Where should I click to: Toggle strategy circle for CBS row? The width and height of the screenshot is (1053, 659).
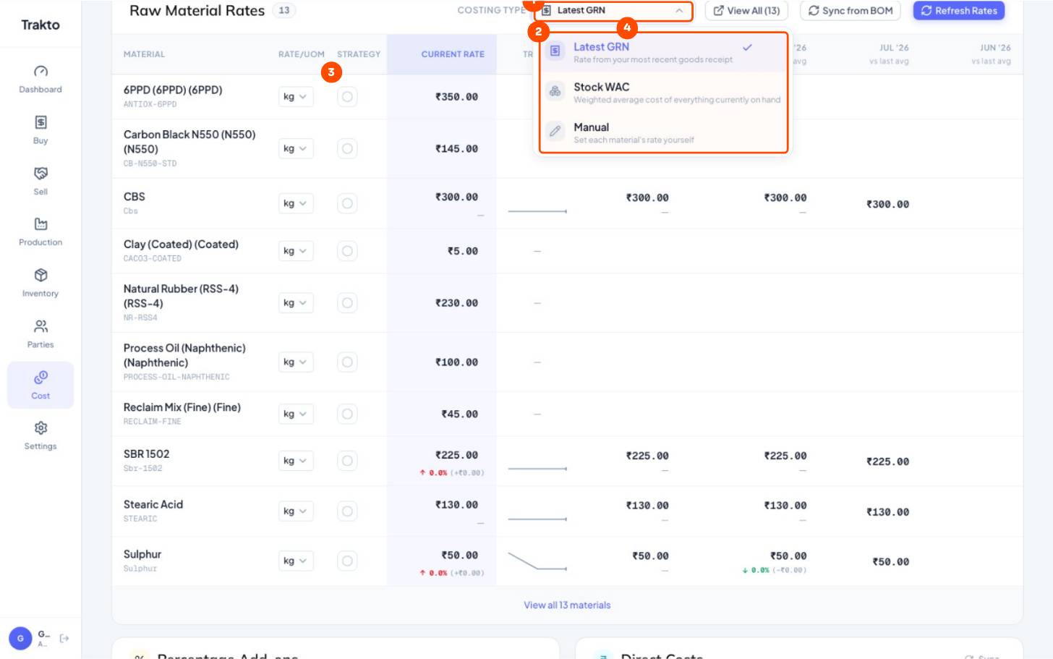pyautogui.click(x=347, y=203)
